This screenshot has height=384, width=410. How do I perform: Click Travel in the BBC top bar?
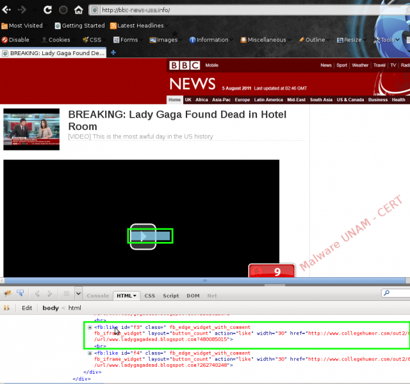point(379,65)
